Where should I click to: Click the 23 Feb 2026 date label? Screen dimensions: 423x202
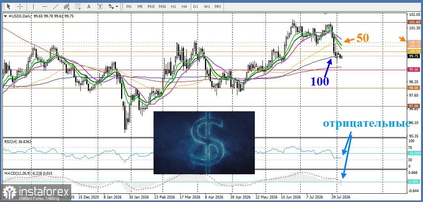(x=165, y=197)
